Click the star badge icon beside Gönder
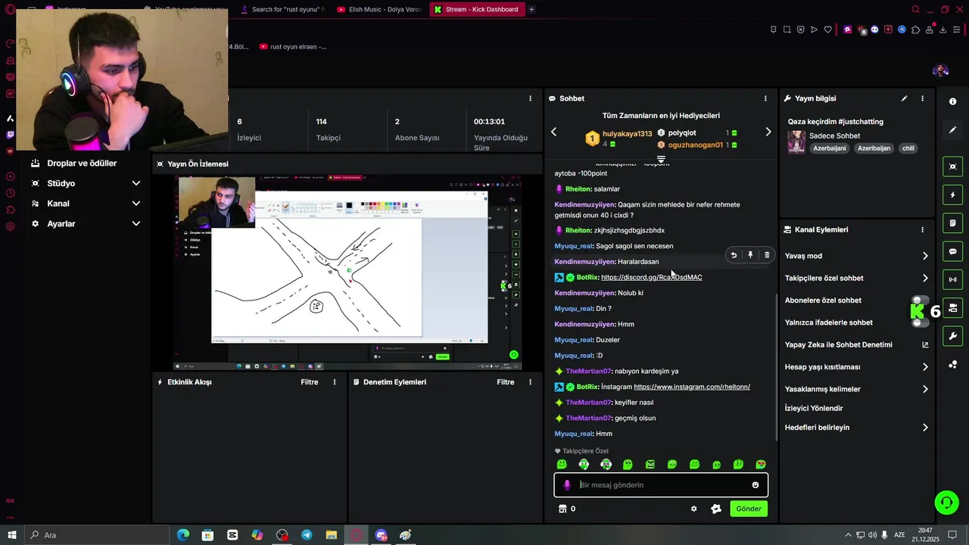Viewport: 969px width, 545px height. (716, 509)
